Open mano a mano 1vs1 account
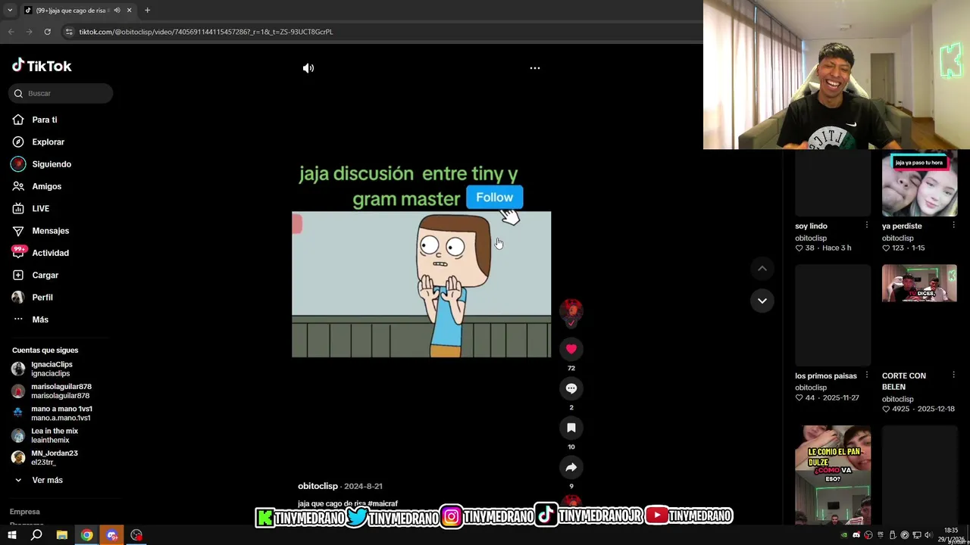 point(52,413)
